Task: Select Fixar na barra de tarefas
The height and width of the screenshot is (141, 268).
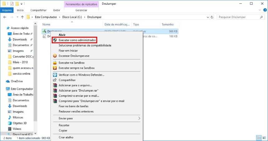Action: pyautogui.click(x=74, y=106)
